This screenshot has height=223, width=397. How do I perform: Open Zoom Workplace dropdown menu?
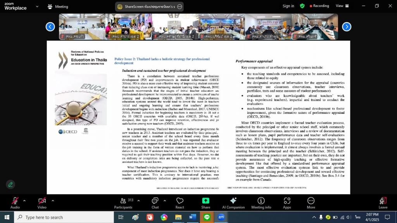(x=37, y=7)
